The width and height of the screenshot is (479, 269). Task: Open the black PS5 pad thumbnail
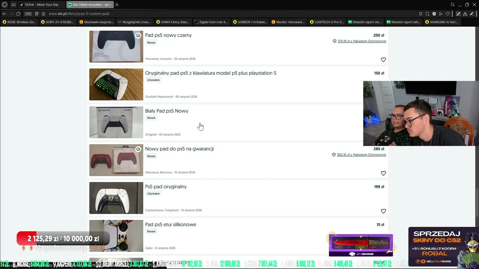tap(116, 46)
